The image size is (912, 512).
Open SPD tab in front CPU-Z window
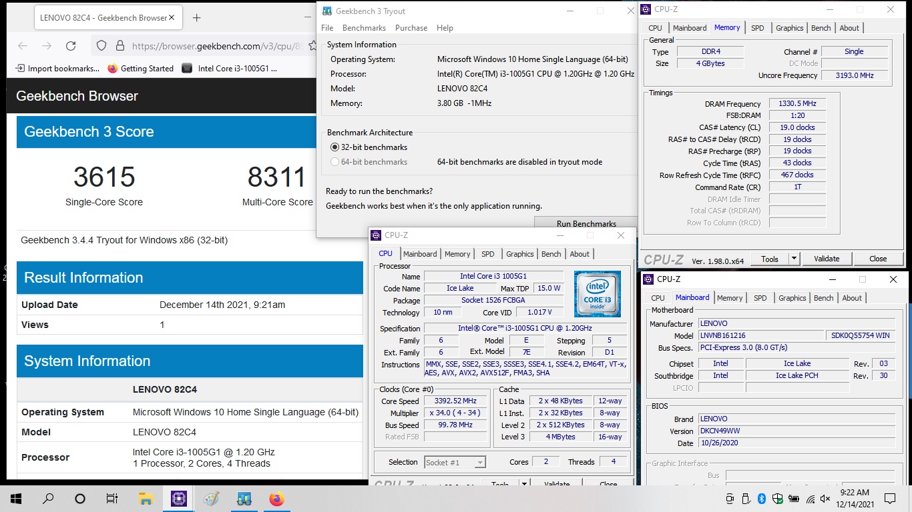click(488, 254)
